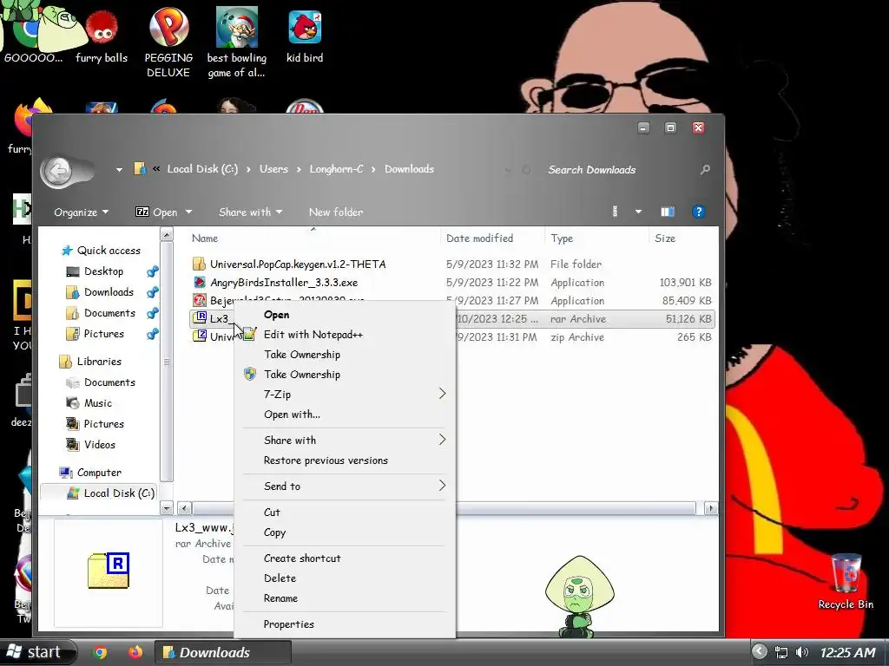
Task: Select Videos in Libraries
Action: [99, 445]
